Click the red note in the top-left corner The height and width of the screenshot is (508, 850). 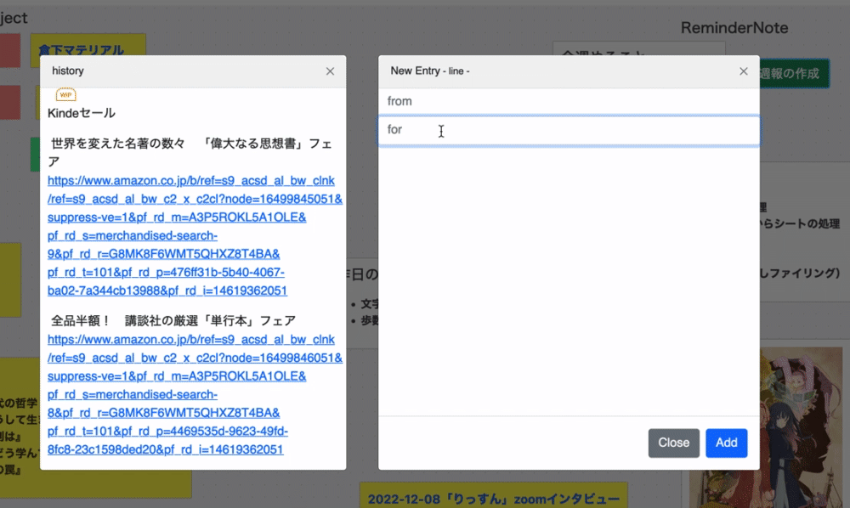(8, 50)
